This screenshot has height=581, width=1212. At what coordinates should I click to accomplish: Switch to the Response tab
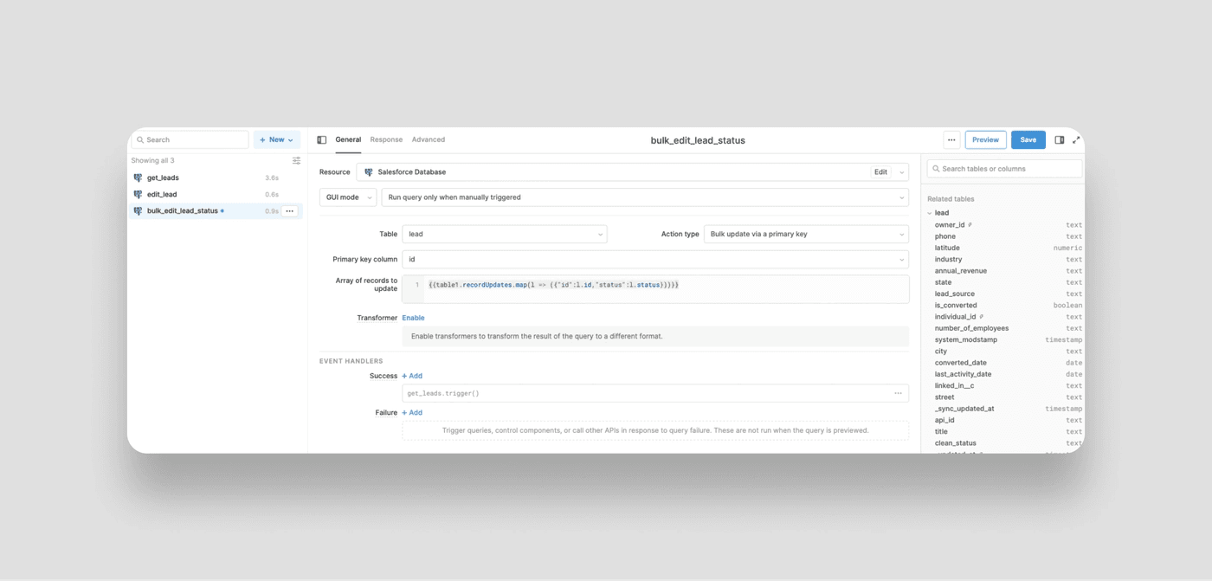point(386,140)
